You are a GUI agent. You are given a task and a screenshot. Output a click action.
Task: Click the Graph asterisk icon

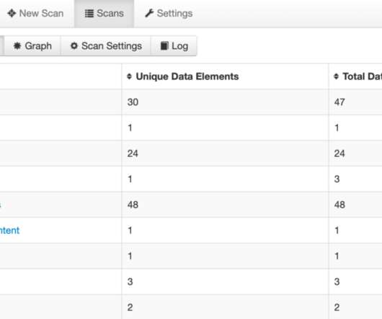(x=17, y=46)
